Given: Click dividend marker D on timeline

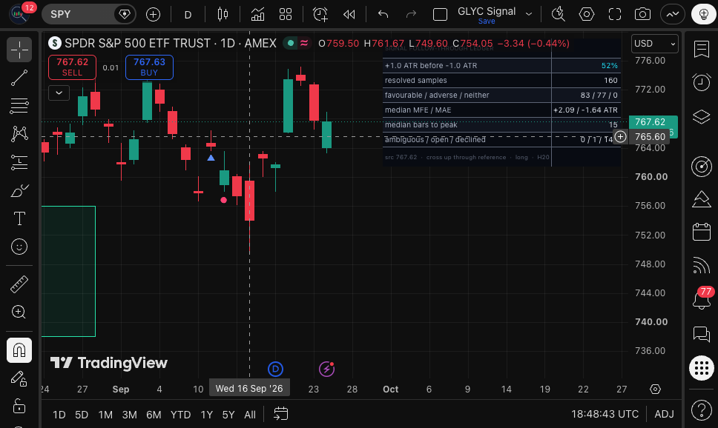Looking at the screenshot, I should pos(275,369).
